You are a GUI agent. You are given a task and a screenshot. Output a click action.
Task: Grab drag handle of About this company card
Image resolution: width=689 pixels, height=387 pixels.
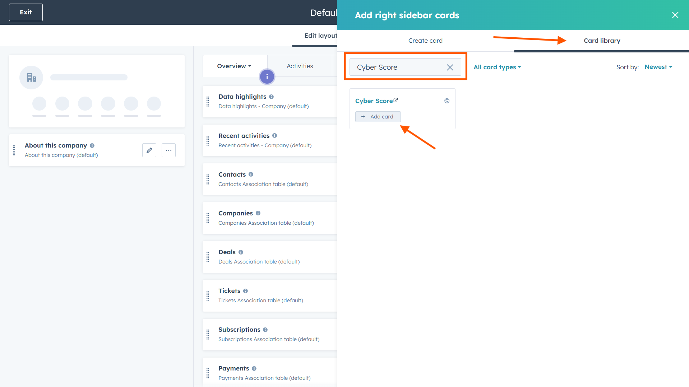click(x=14, y=150)
